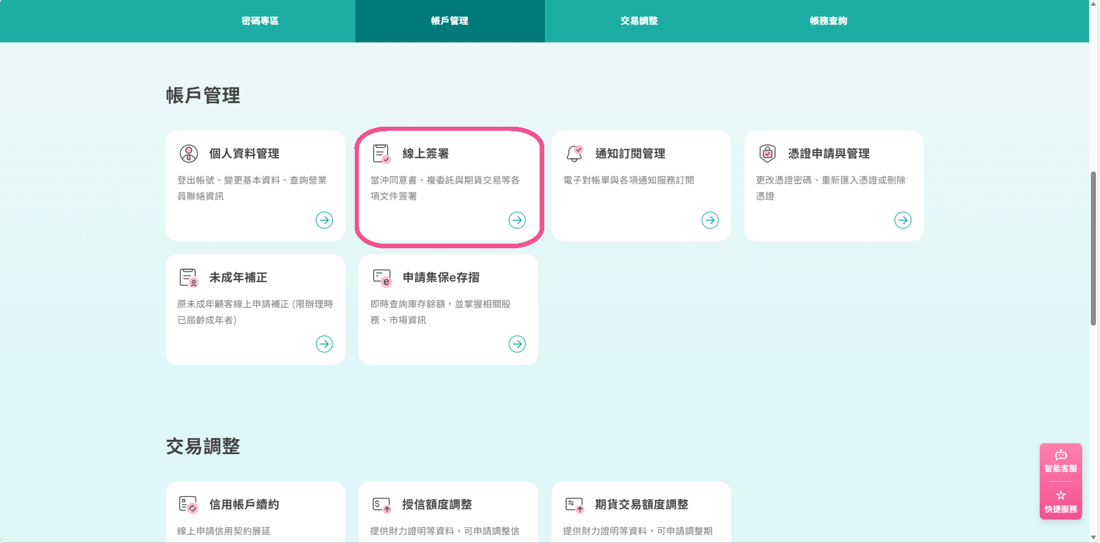1100x543 pixels.
Task: Click the 授信額度調整 dollar icon
Action: [x=382, y=505]
